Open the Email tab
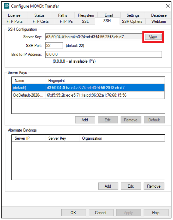 pyautogui.click(x=109, y=15)
